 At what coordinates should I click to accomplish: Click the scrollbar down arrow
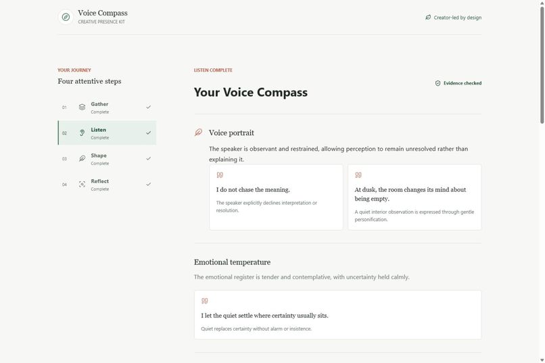tap(542, 360)
